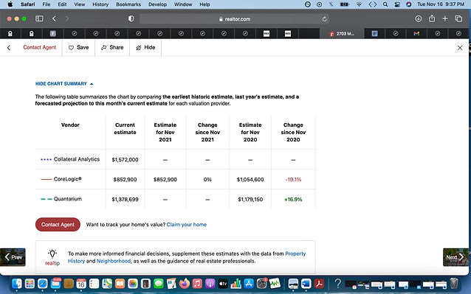Image resolution: width=471 pixels, height=294 pixels.
Task: Open the File menu
Action: (47, 4)
